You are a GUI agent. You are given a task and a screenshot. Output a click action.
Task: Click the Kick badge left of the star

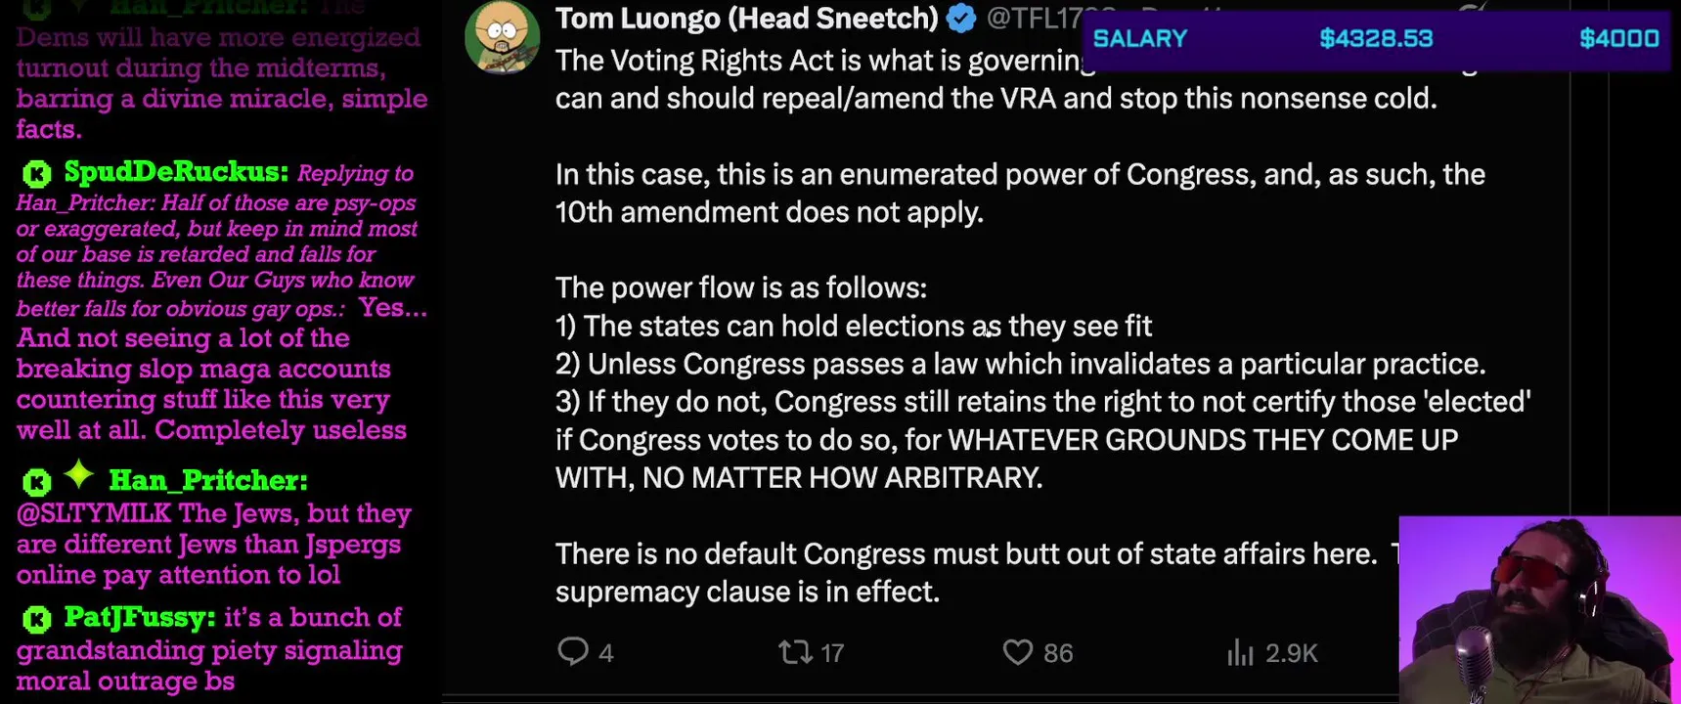click(37, 482)
